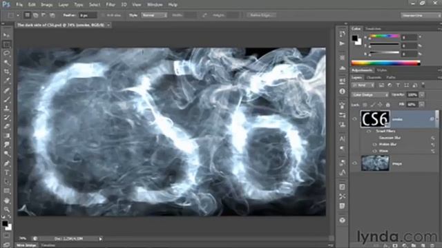This screenshot has height=248, width=442.
Task: Select the Gradient tool
Action: point(7,136)
